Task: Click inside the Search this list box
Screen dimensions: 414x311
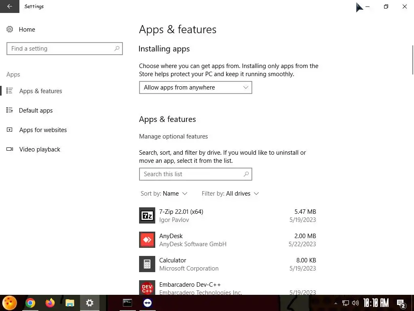Action: coord(195,174)
